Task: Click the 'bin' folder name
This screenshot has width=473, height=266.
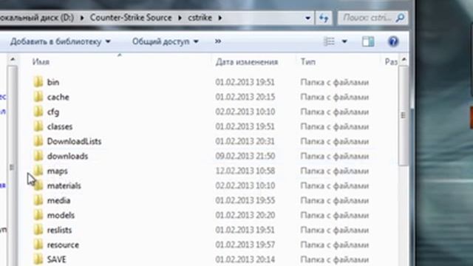Action: [53, 82]
